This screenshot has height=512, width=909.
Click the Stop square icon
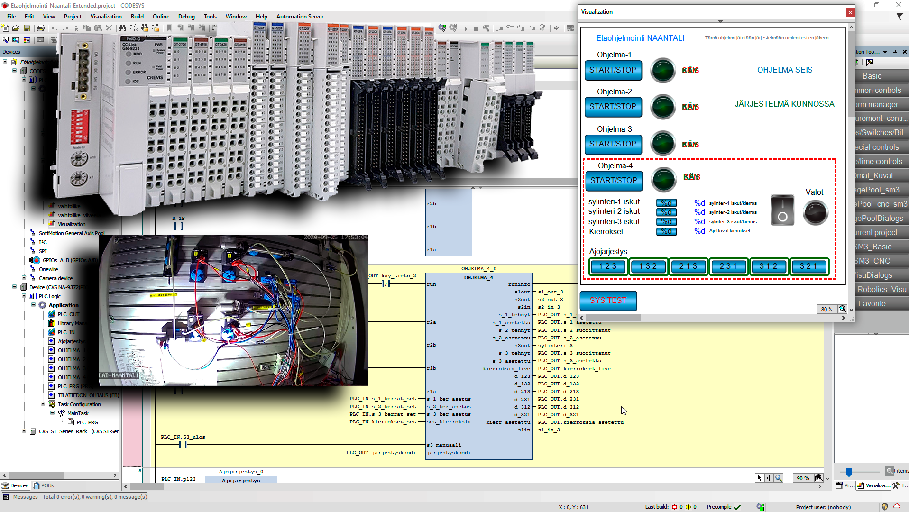coord(476,28)
